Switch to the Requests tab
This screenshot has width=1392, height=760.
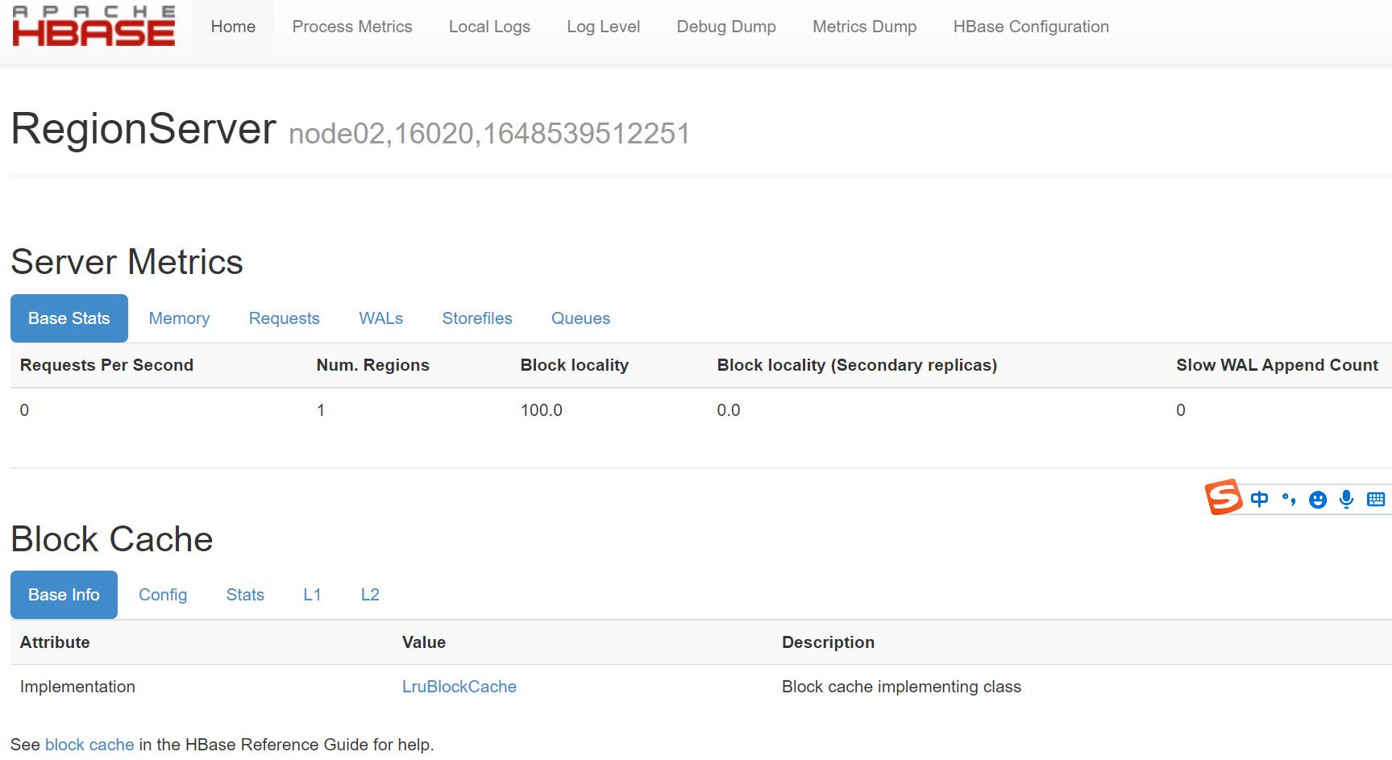click(285, 318)
